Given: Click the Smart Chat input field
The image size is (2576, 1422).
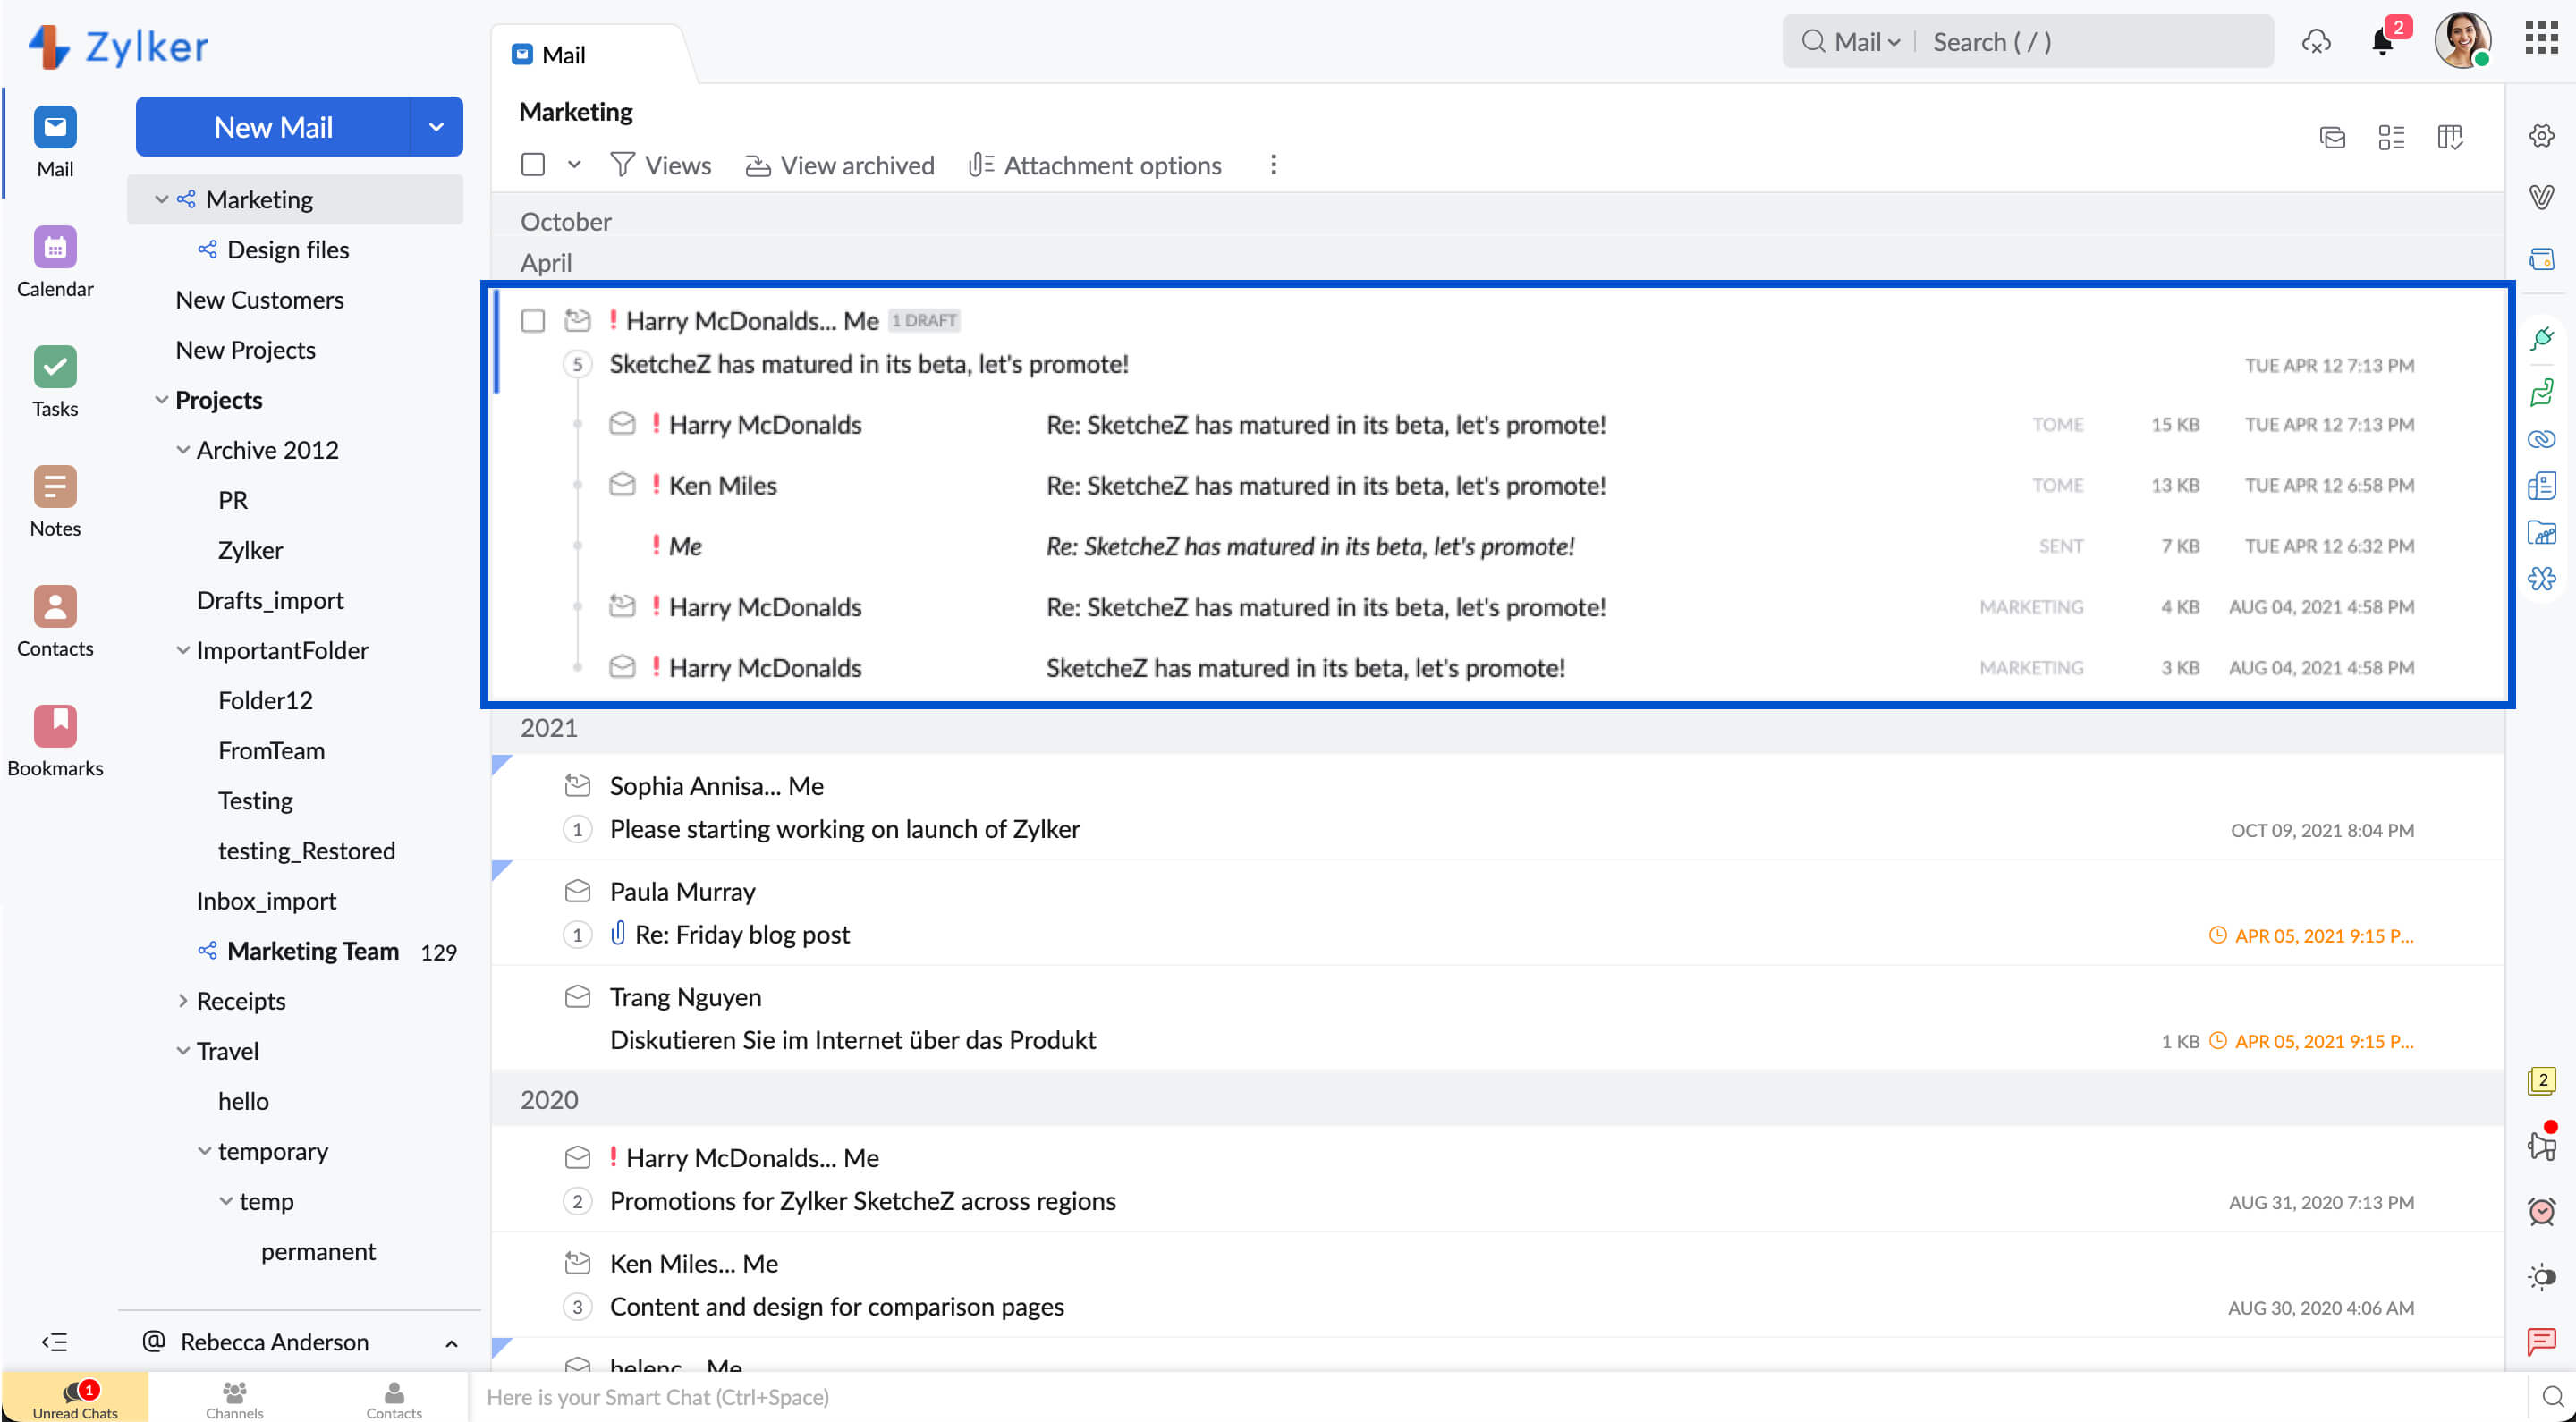Looking at the screenshot, I should 1500,1397.
